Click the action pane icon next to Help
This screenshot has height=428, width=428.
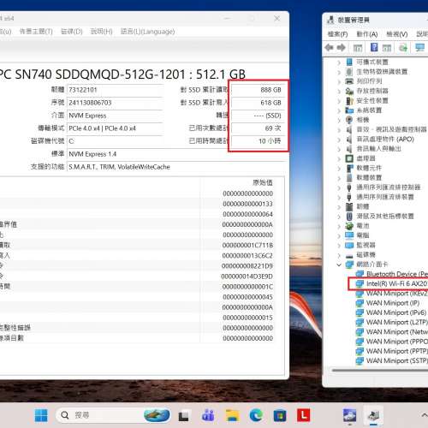point(387,47)
